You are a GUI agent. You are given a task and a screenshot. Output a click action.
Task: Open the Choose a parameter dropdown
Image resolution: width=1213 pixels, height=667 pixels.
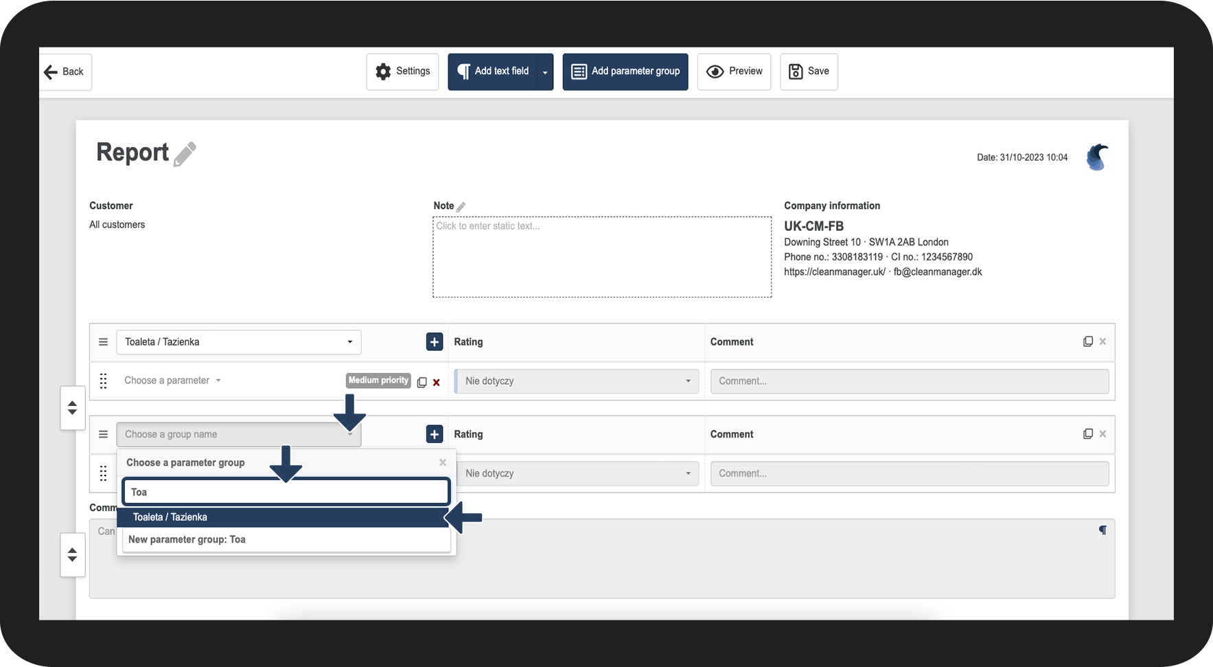(x=172, y=381)
